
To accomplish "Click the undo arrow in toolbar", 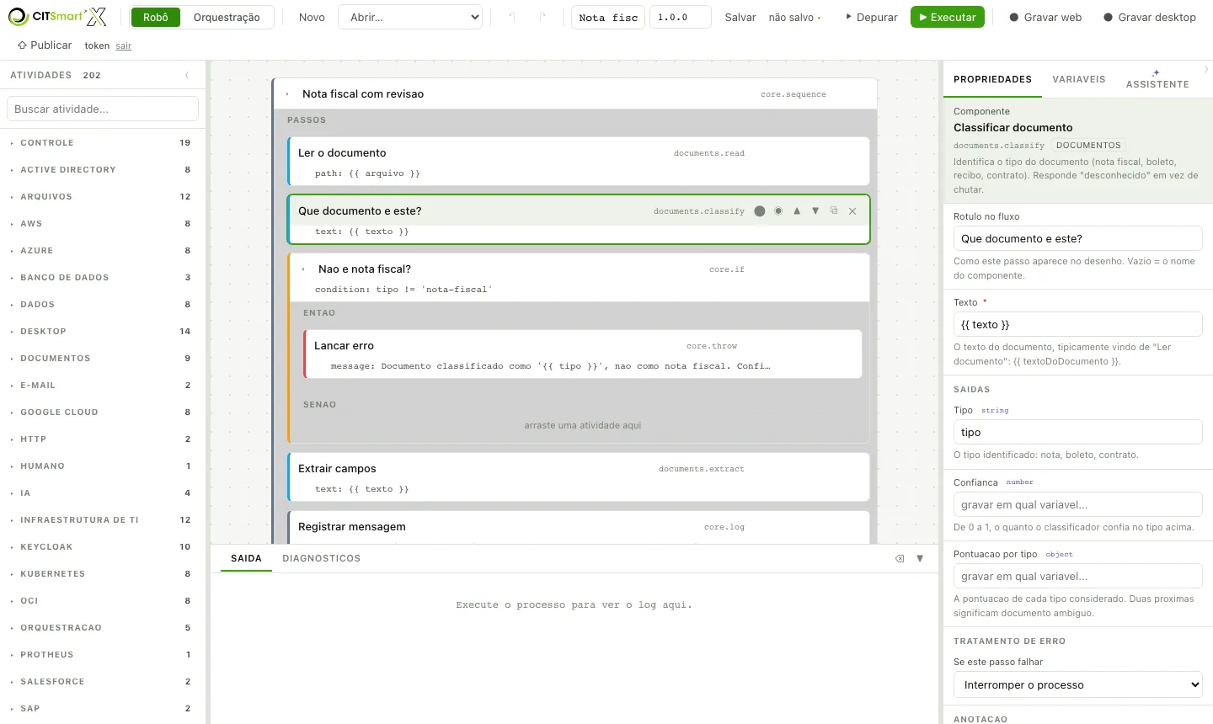I will coord(511,17).
